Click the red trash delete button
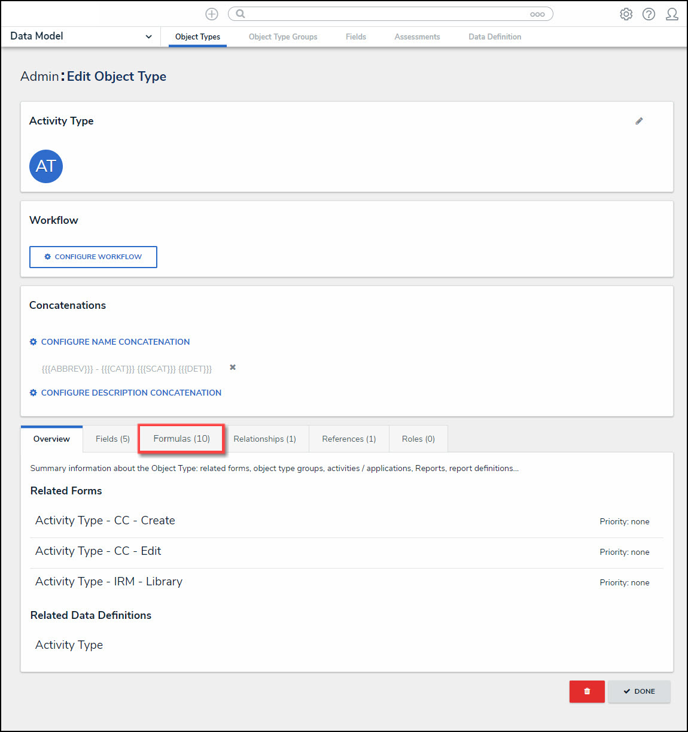 click(587, 691)
